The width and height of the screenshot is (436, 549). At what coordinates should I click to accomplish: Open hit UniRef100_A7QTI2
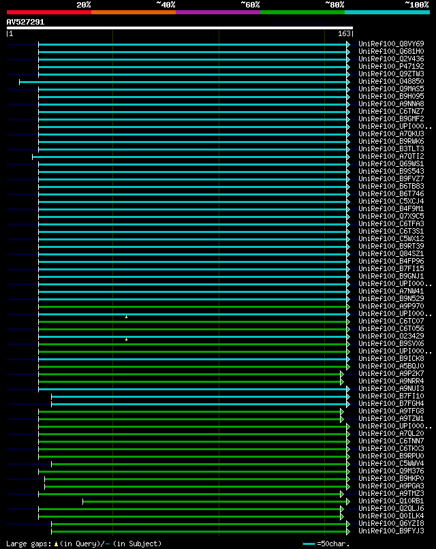391,156
